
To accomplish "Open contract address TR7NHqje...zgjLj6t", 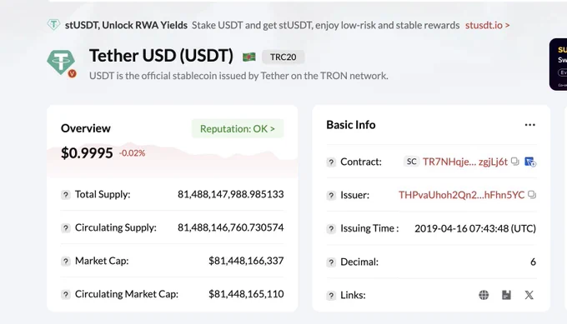I will coord(465,162).
